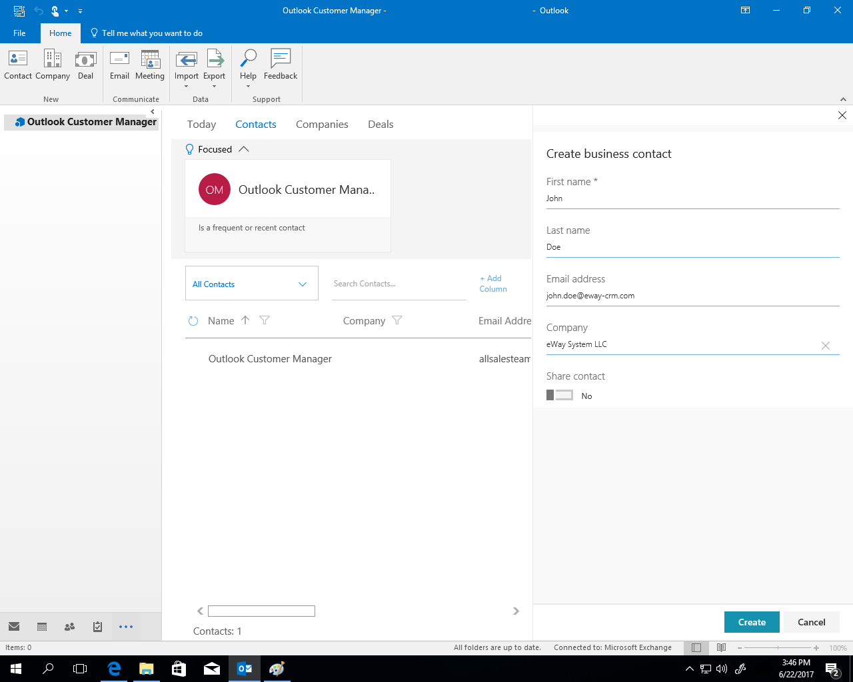
Task: Open the File tab
Action: click(19, 33)
